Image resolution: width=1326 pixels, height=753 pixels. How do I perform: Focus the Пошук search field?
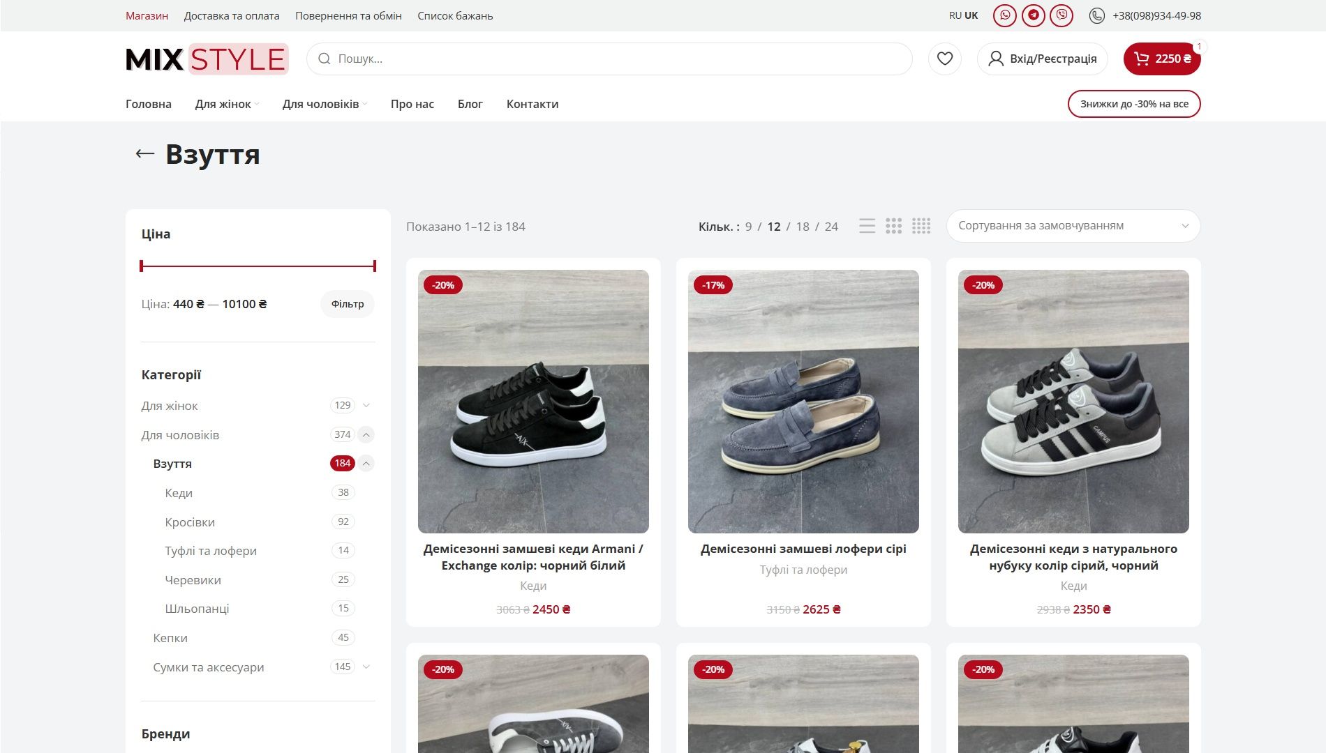click(609, 59)
